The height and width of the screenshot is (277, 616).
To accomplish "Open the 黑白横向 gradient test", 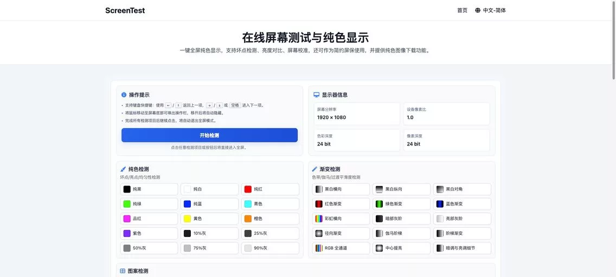I will 341,189.
